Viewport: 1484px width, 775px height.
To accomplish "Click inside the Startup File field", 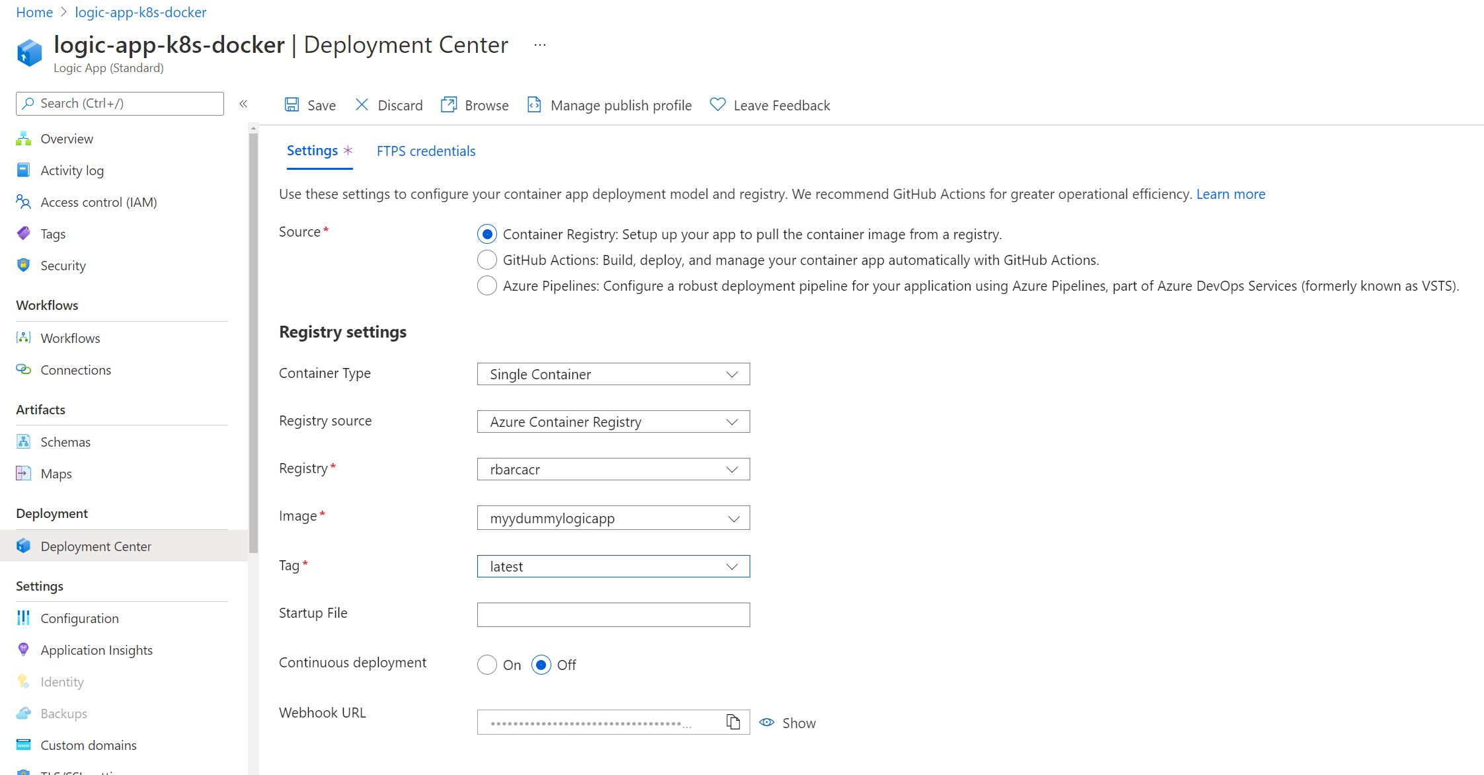I will pos(613,614).
